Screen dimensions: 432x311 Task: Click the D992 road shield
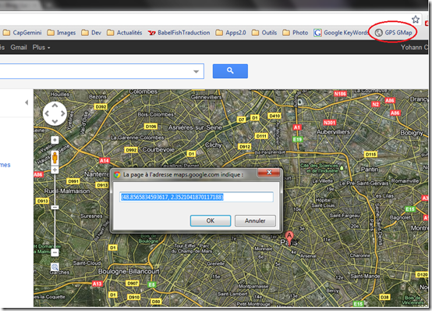131,150
